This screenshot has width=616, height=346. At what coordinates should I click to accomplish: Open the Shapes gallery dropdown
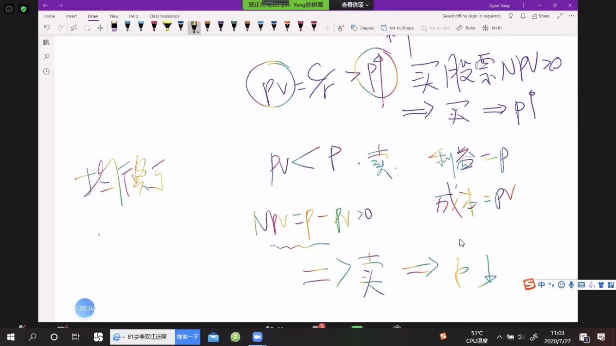(x=362, y=28)
